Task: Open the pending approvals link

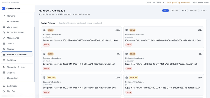Action: tap(179, 2)
